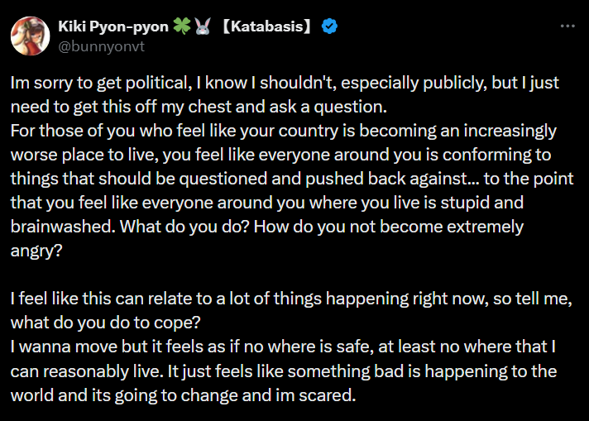Screen dimensions: 589x421
Task: Open the @bunnyonvt handle link
Action: pos(102,45)
